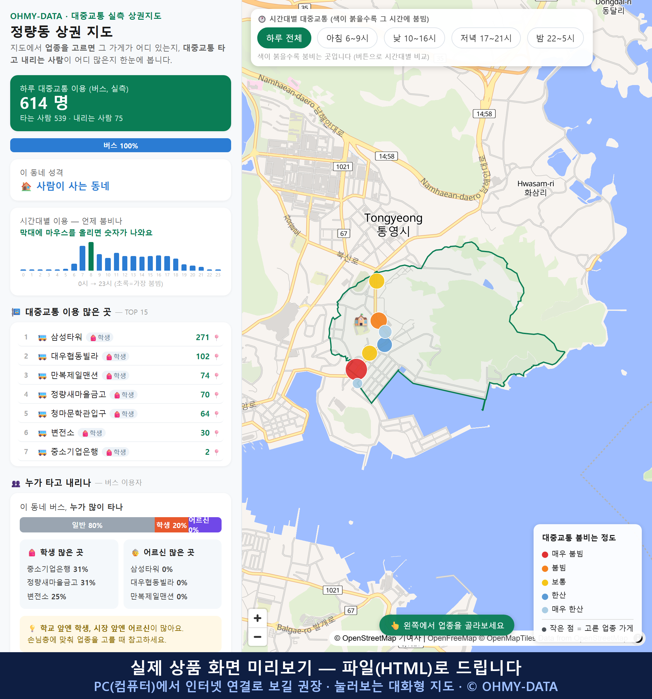
Task: Click the 붐빔 orange legend swatch
Action: pos(545,568)
